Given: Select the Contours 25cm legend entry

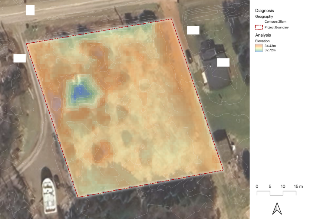Looking at the screenshot, I should click(x=275, y=22).
